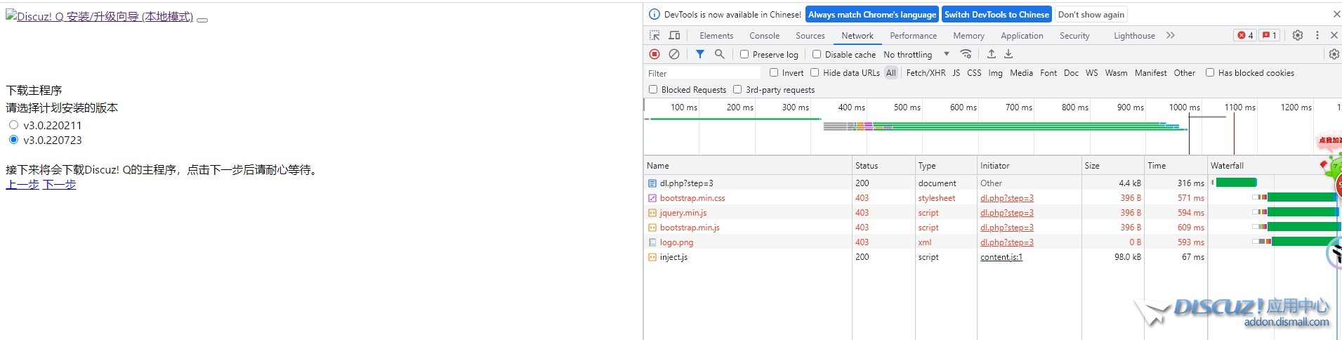Screen dimensions: 1342x340
Task: Open the Sources tab
Action: coord(810,36)
